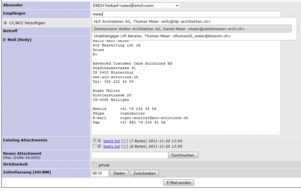Click the 'Die Bestellung ist ok' line
Image resolution: width=301 pixels, height=191 pixels.
coord(117,45)
